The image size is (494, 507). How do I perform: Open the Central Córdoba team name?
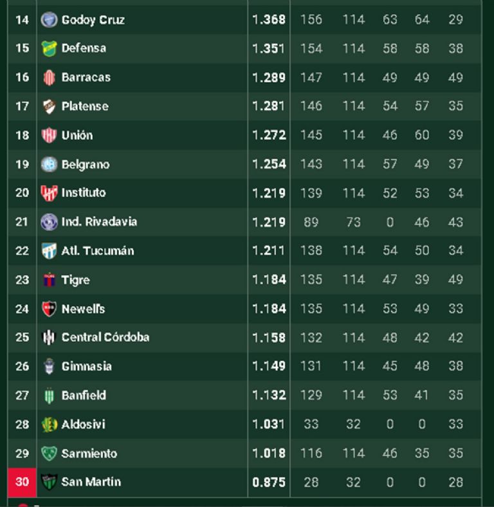[x=105, y=337]
